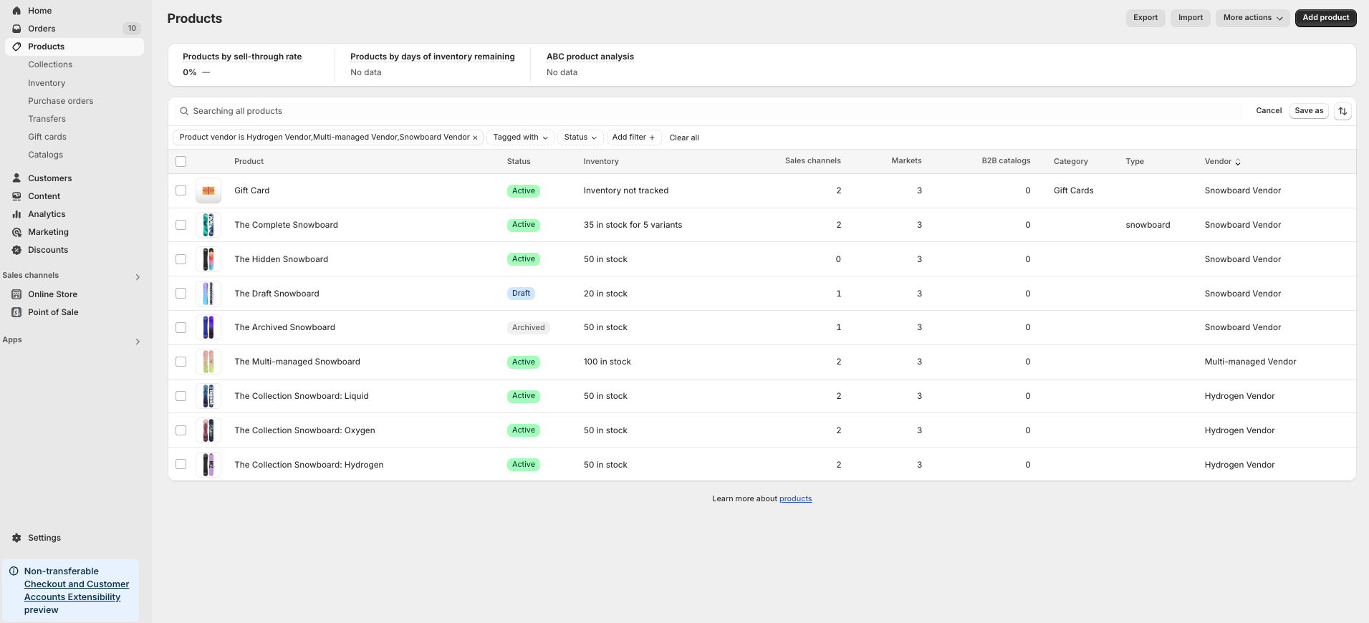
Task: Select The Hidden Snowboard checkbox
Action: [181, 259]
